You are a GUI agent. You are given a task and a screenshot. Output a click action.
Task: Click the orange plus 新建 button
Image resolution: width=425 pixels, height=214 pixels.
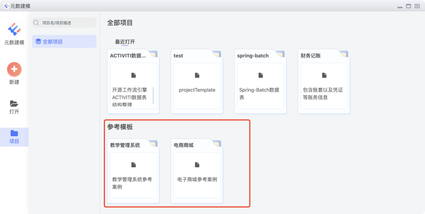click(14, 69)
